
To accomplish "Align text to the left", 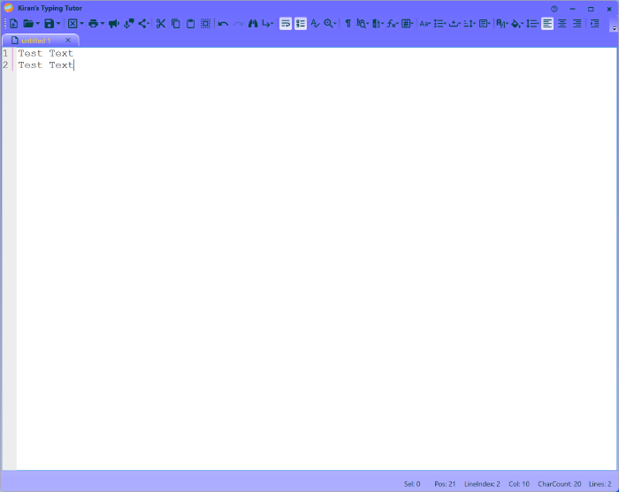I will (x=547, y=24).
